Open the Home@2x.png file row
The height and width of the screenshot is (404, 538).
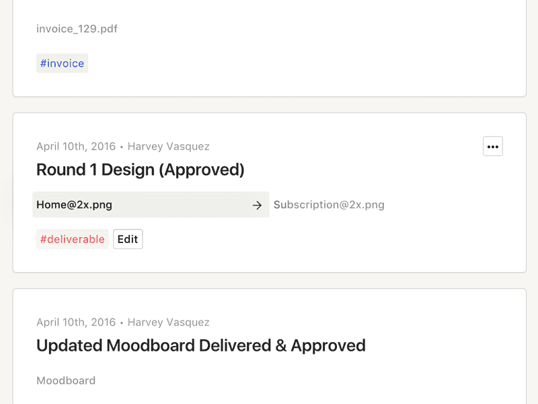(x=151, y=205)
